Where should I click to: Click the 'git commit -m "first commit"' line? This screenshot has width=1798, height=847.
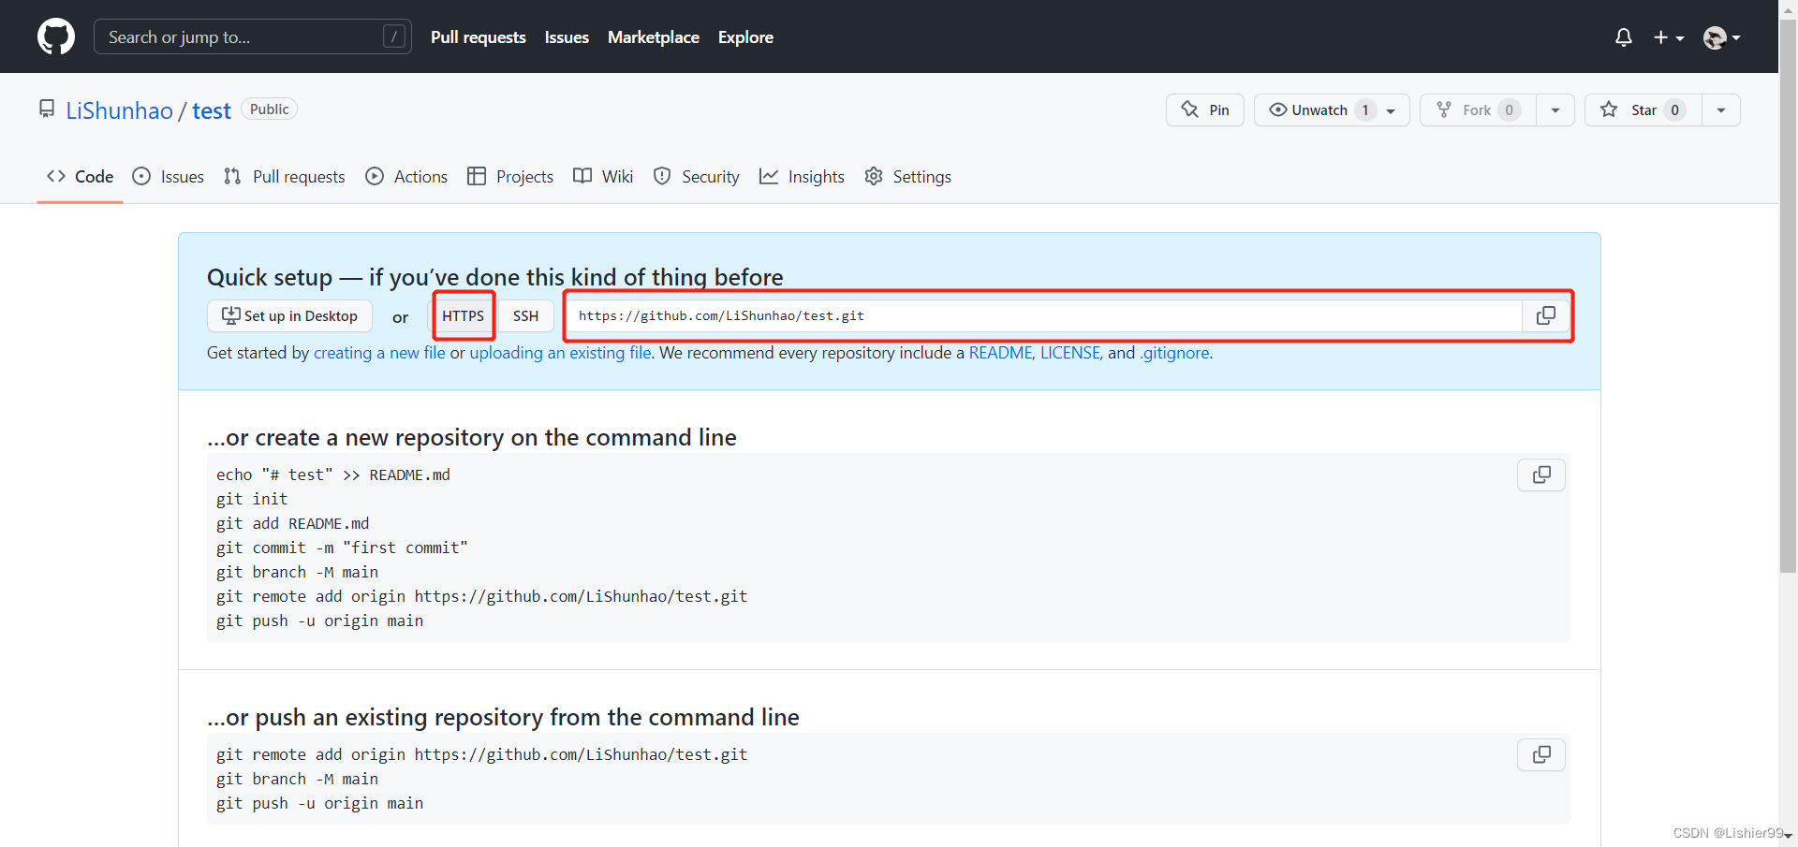point(342,548)
